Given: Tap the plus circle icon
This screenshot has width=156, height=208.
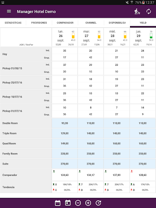Looking at the screenshot, I should pyautogui.click(x=88, y=203).
